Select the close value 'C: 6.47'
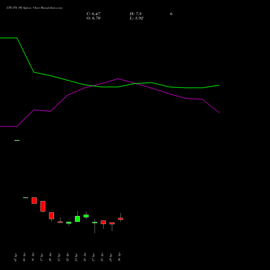 coord(93,14)
